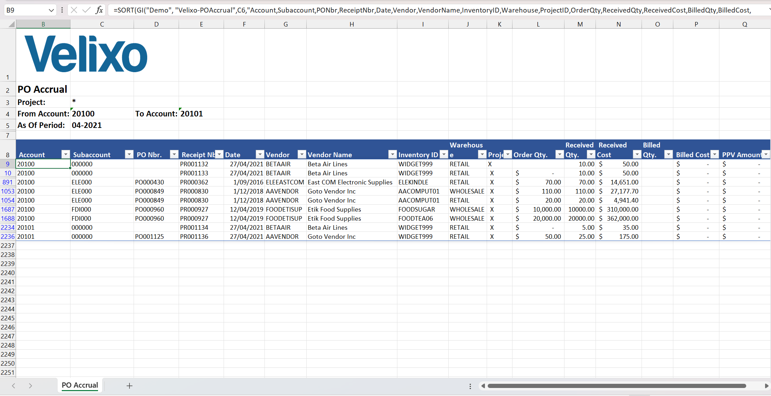Select row 1687 header

tap(8, 209)
